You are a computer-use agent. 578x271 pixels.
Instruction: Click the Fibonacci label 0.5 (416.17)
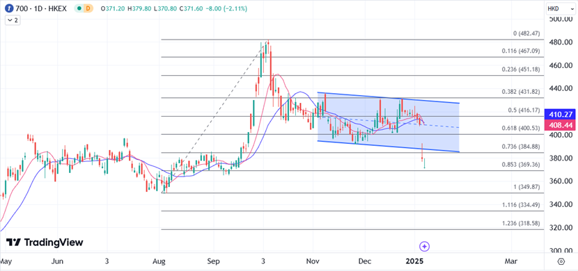click(x=524, y=110)
